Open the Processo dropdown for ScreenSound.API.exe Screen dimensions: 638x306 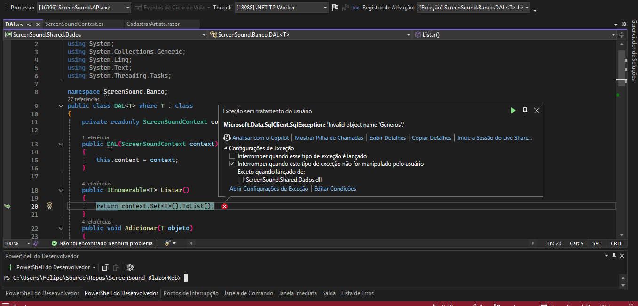[x=128, y=8]
